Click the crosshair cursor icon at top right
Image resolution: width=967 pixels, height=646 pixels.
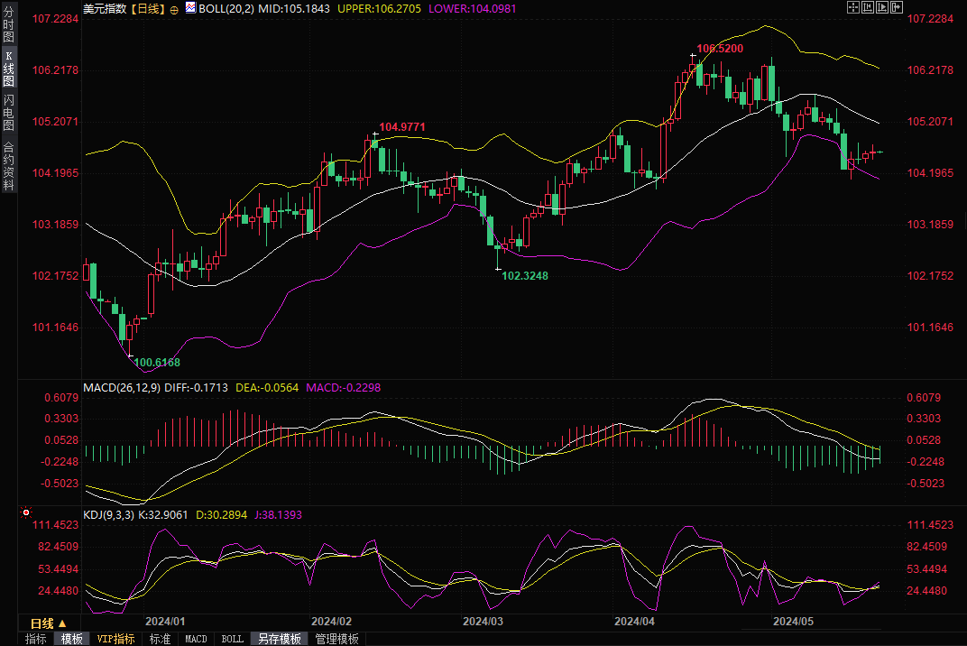pos(852,7)
